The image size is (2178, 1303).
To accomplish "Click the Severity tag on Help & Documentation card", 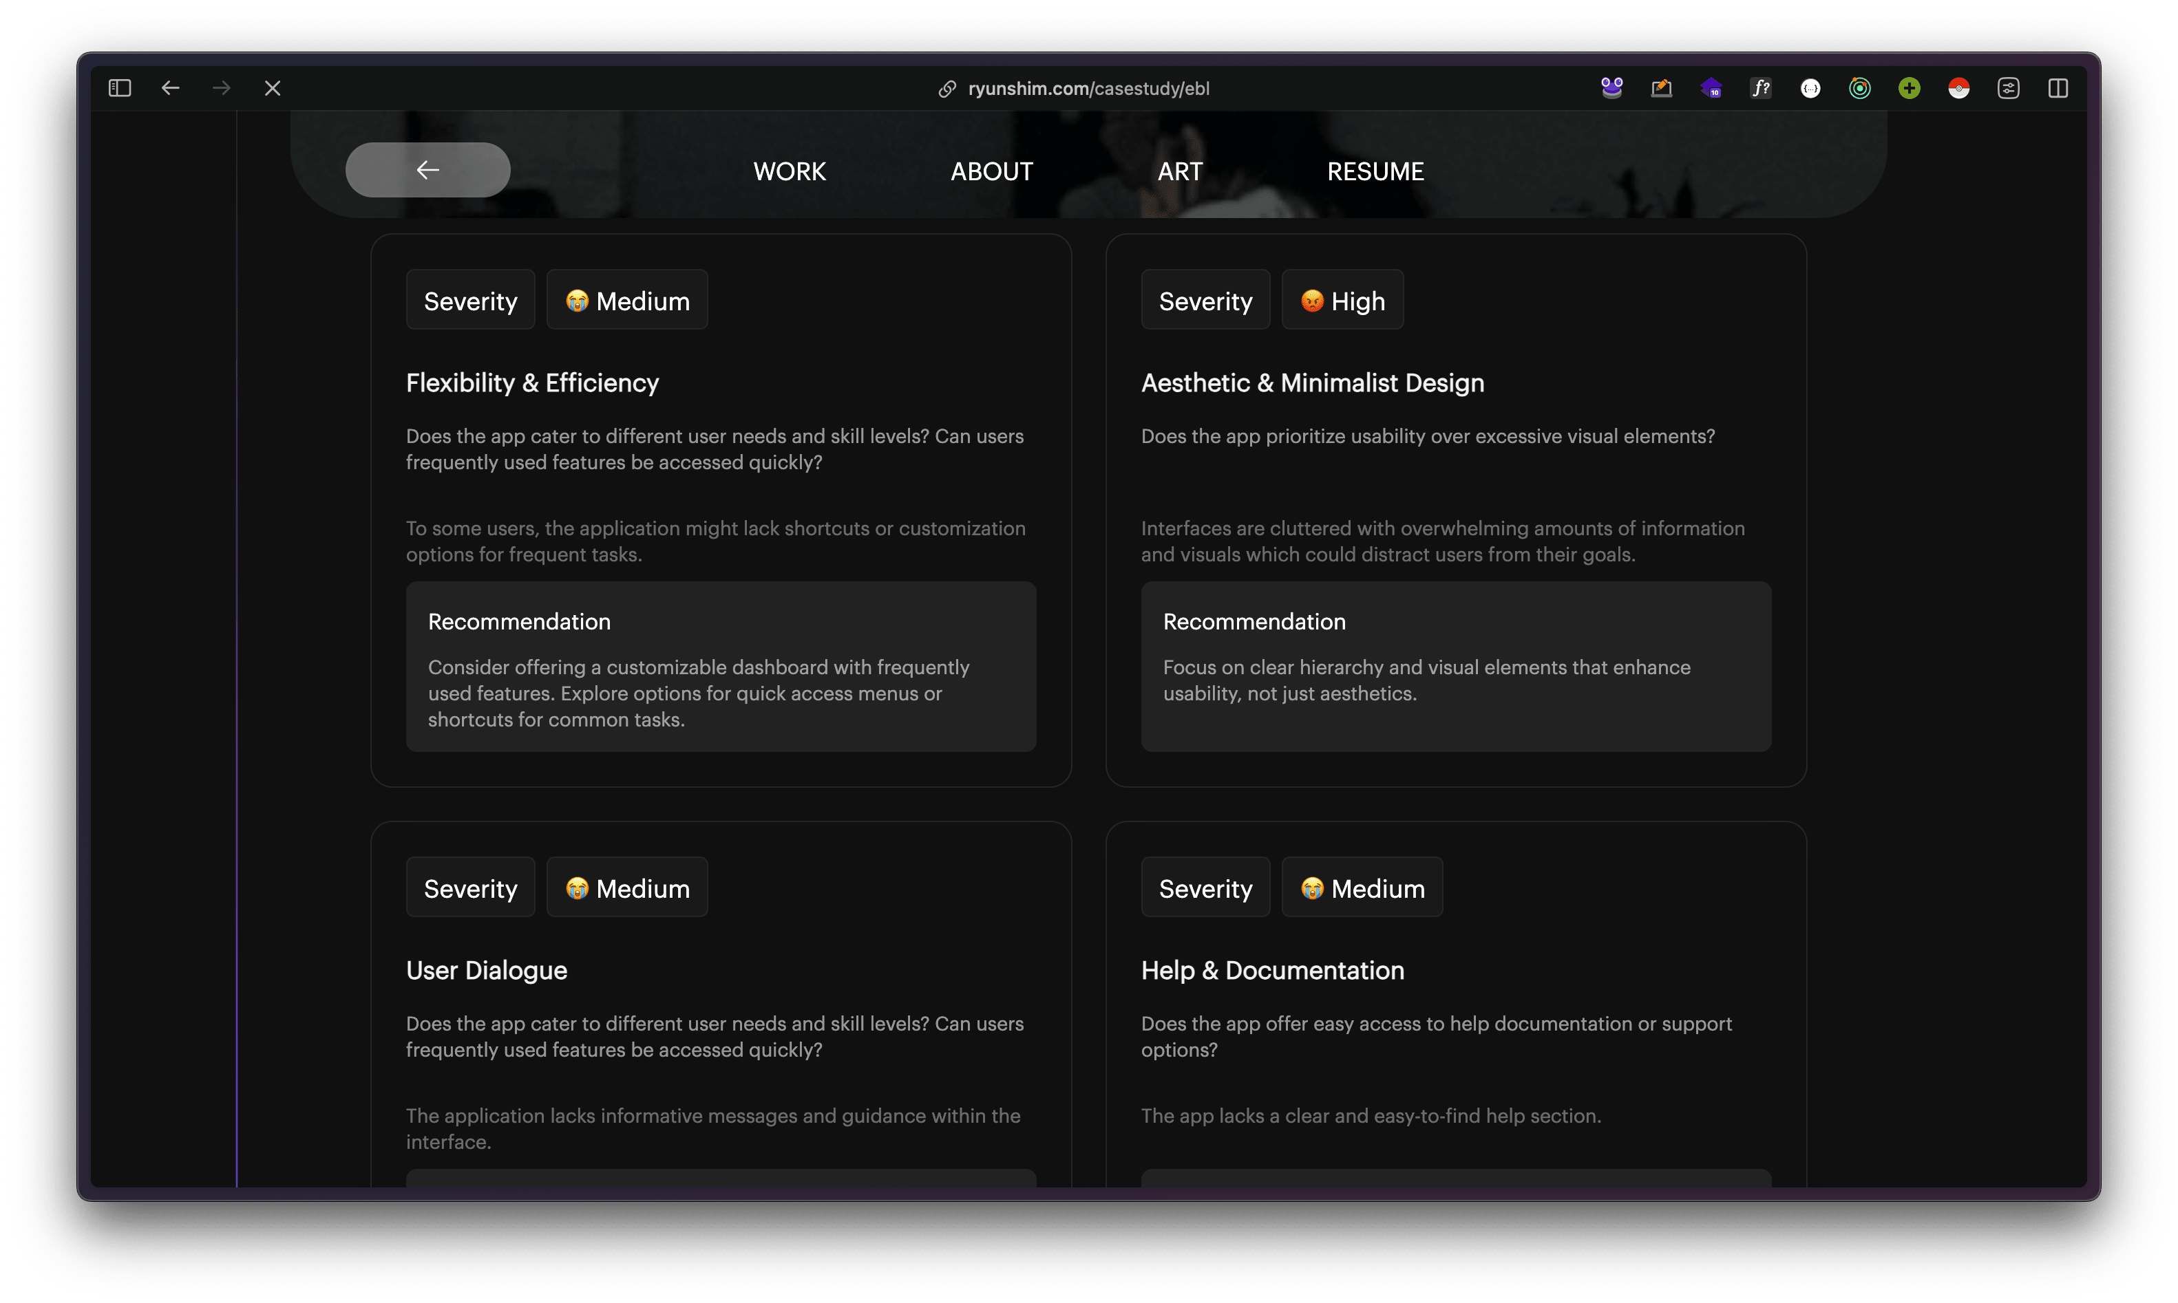I will [1205, 887].
